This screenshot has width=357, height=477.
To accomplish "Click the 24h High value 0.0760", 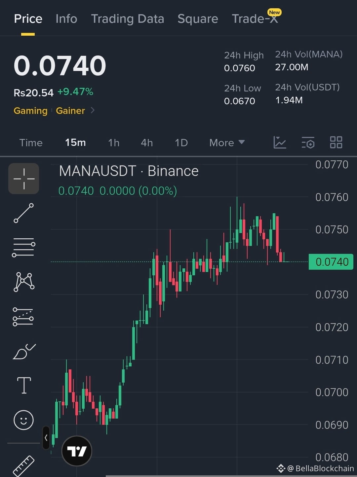I will [240, 68].
